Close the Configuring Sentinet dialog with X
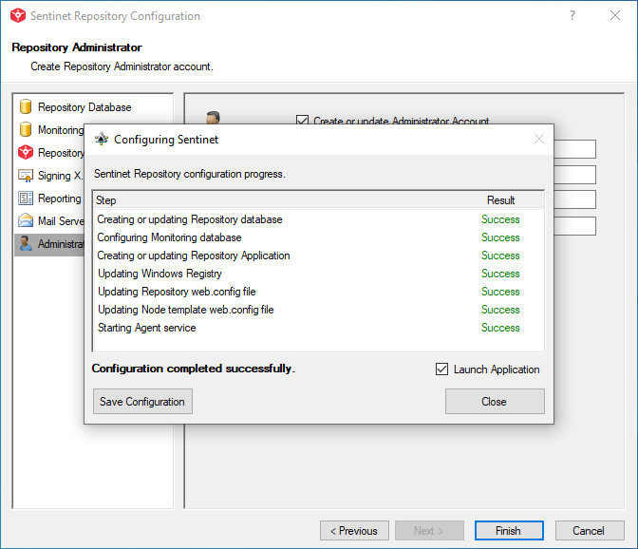The image size is (638, 549). 539,139
